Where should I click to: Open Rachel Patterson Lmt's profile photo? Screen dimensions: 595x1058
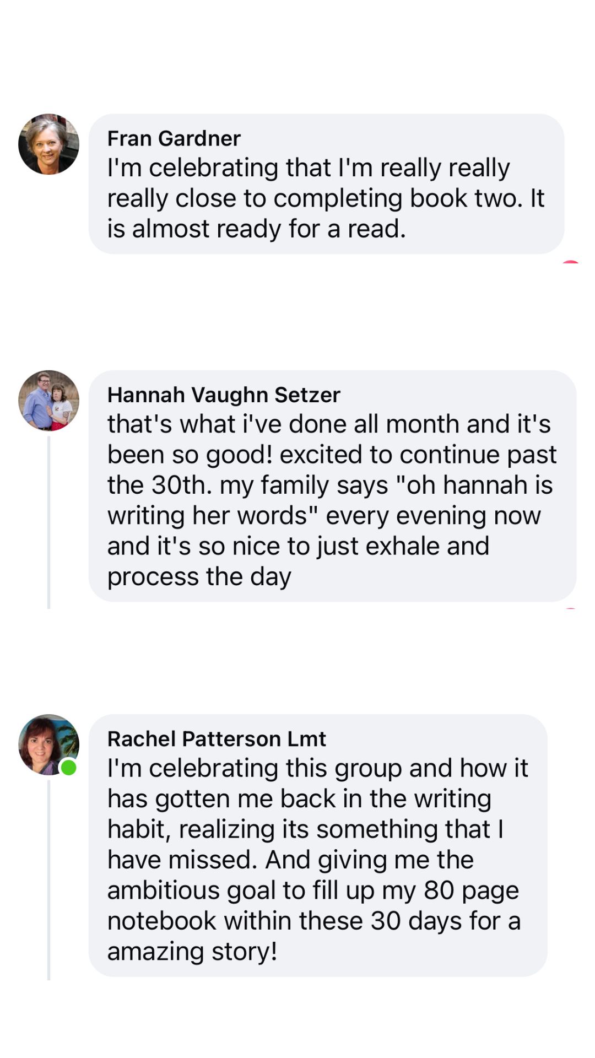(x=48, y=744)
